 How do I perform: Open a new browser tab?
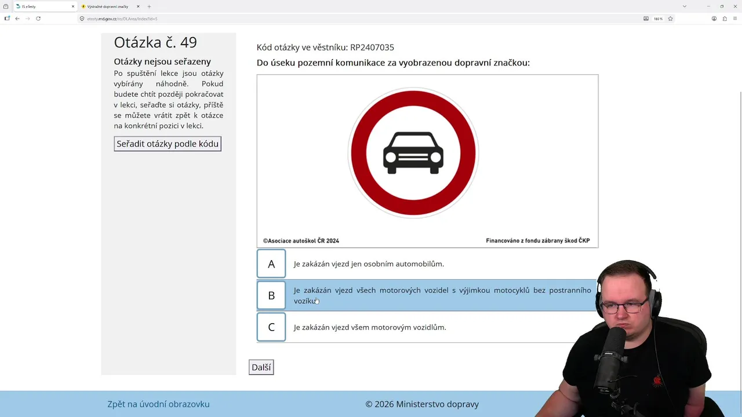(149, 6)
